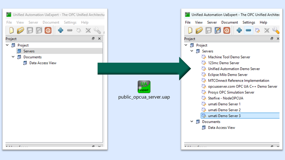Image resolution: width=285 pixels, height=160 pixels.
Task: Click red shutdown icon in left window
Action: [x=48, y=30]
